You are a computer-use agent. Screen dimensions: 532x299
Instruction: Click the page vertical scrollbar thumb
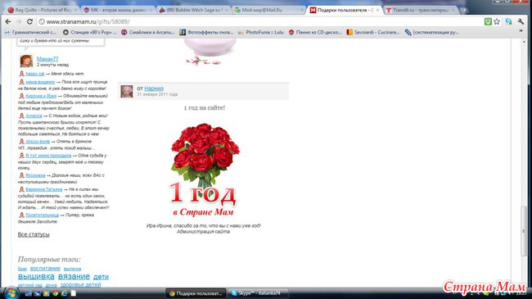point(524,230)
